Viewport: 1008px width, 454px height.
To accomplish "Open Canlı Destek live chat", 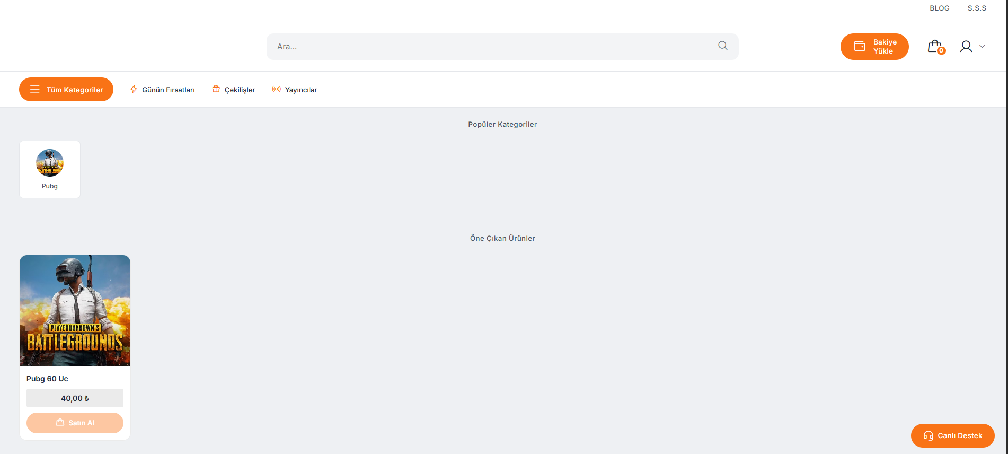I will (x=953, y=435).
